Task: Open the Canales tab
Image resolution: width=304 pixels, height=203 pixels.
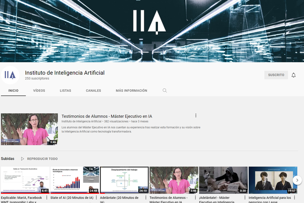Action: click(93, 90)
